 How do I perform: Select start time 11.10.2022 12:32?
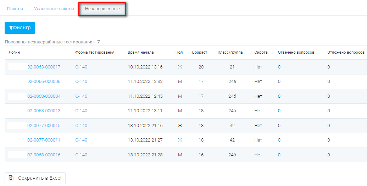click(x=145, y=82)
